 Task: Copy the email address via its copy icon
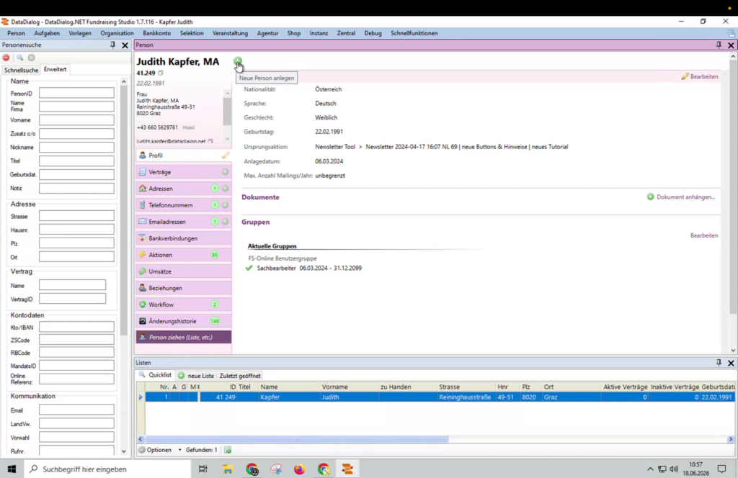tap(210, 141)
